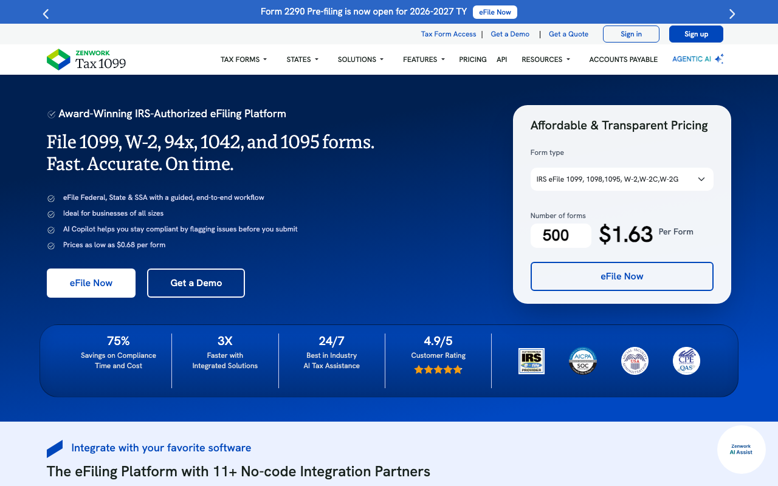Click the Affordable & Transparent Pricing heading

(619, 126)
